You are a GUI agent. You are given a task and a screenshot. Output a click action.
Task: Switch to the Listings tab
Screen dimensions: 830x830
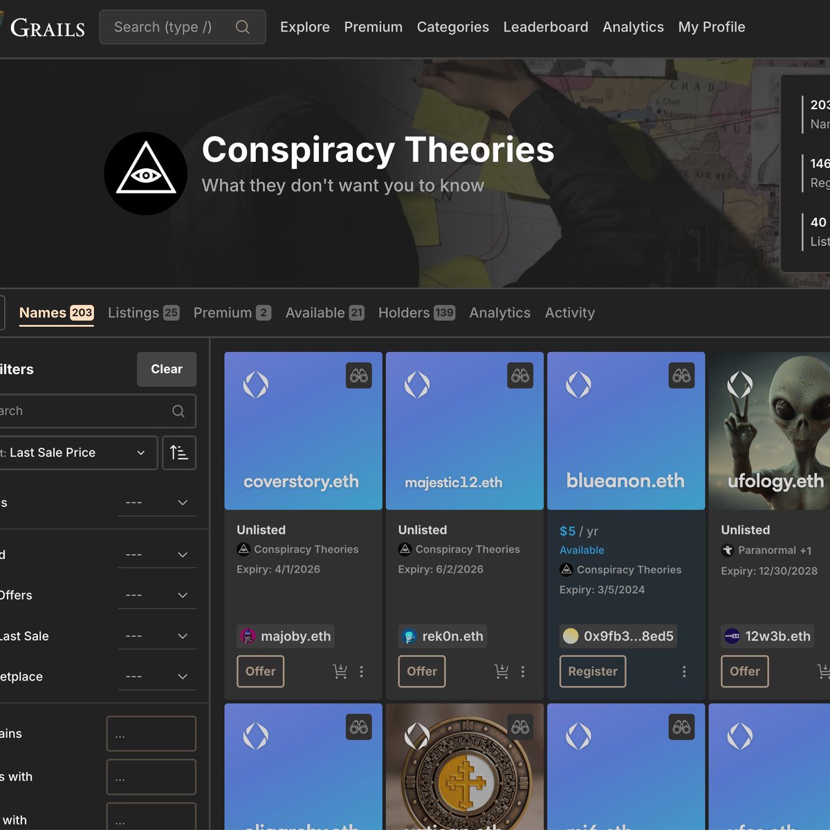tap(143, 313)
